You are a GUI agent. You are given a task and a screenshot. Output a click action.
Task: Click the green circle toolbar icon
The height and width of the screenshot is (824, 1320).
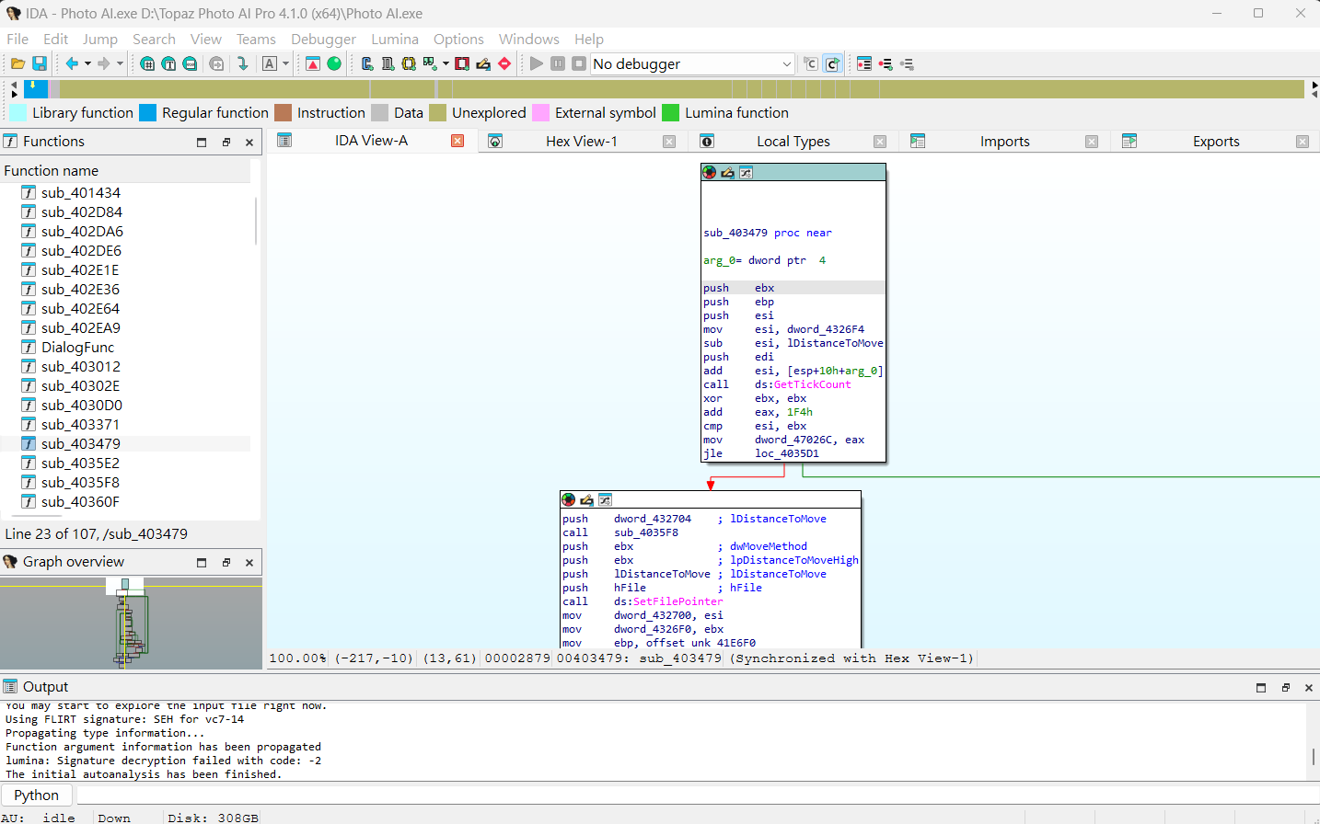[x=334, y=63]
